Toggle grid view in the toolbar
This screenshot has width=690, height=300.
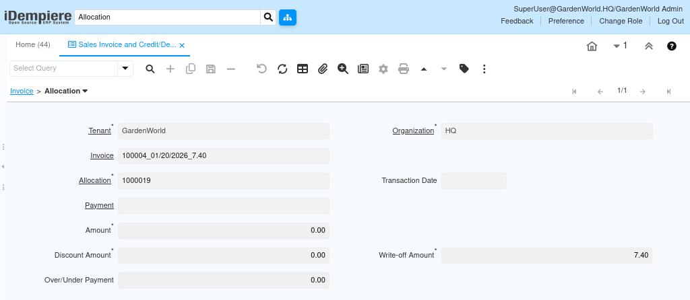(x=303, y=69)
